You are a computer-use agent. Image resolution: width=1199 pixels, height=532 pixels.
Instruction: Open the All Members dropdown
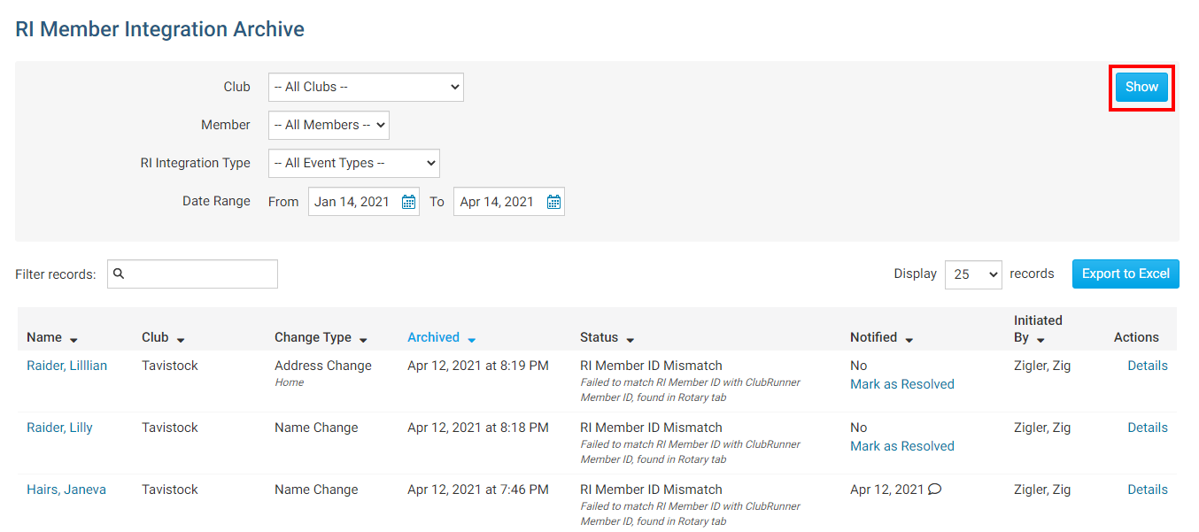(329, 125)
